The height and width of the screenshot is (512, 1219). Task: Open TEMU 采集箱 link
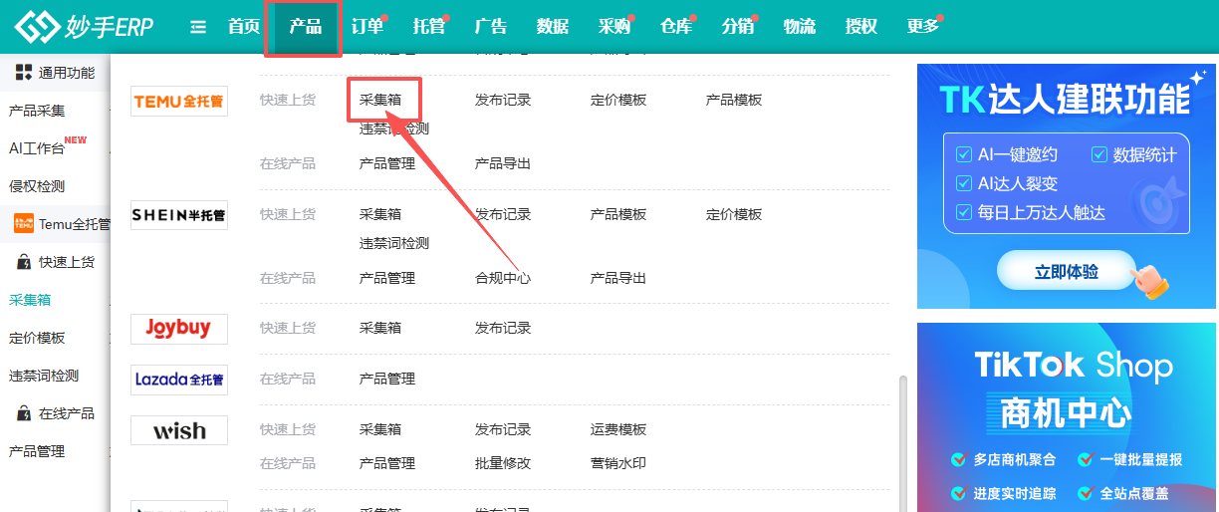click(380, 100)
